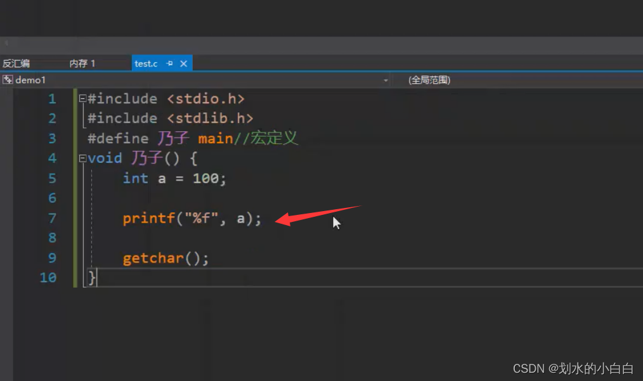
Task: Click the value 100 on line 5
Action: coord(205,178)
